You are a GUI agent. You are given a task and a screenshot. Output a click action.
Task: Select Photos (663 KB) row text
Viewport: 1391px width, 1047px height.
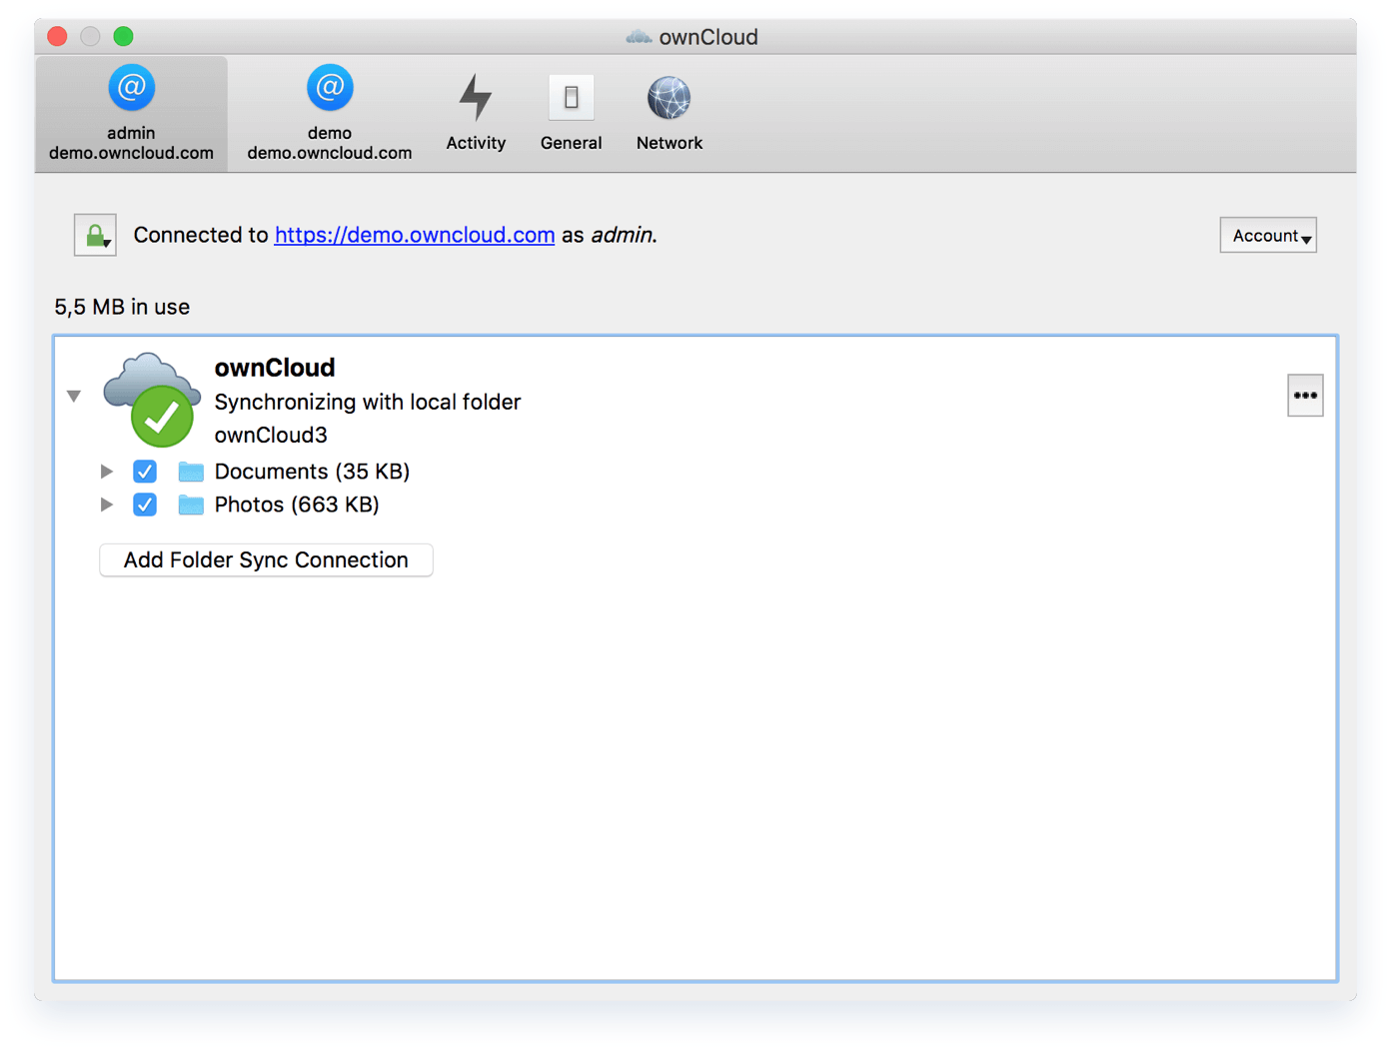(x=297, y=505)
